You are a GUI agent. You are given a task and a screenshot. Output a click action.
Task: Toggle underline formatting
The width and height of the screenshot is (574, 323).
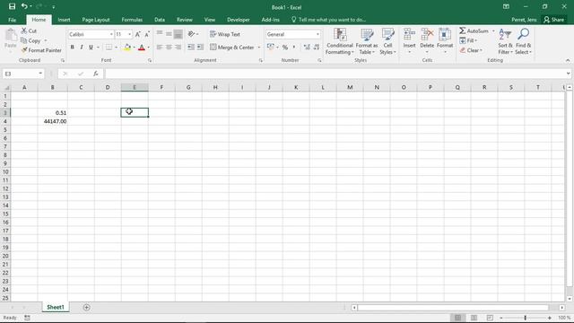pyautogui.click(x=91, y=48)
